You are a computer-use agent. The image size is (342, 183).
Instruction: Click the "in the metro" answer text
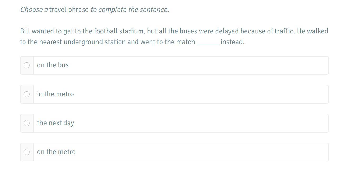[x=55, y=94]
